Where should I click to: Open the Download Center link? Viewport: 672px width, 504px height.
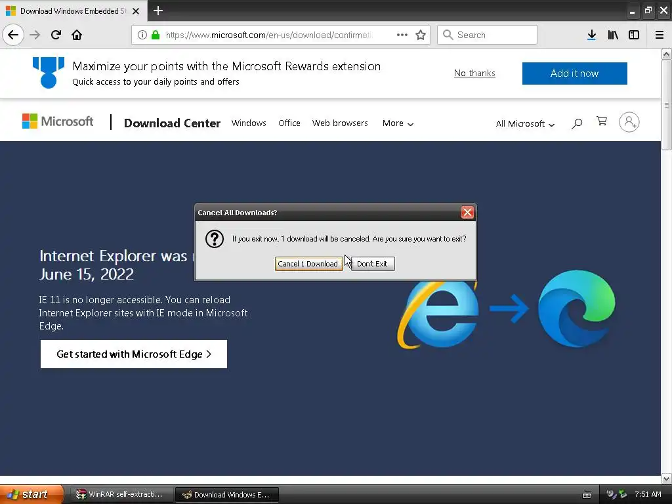(x=173, y=123)
